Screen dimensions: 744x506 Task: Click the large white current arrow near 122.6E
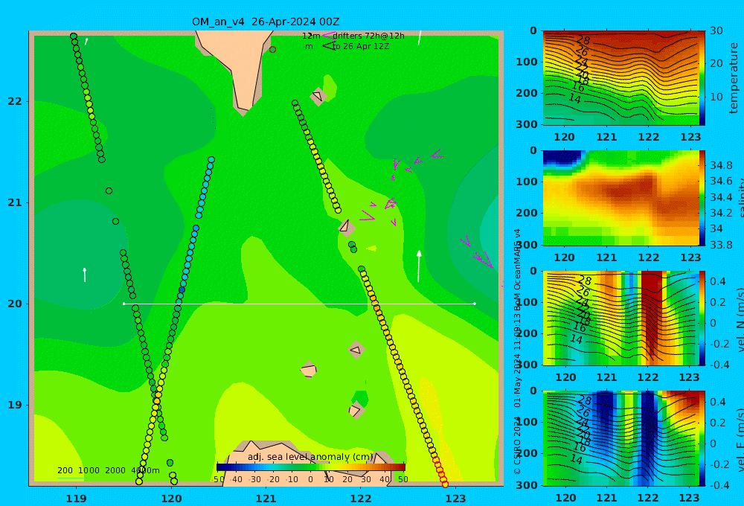pyautogui.click(x=419, y=266)
